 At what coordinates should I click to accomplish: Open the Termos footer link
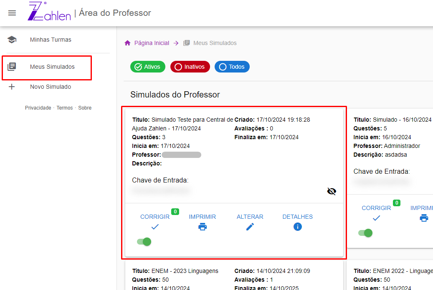[x=65, y=108]
